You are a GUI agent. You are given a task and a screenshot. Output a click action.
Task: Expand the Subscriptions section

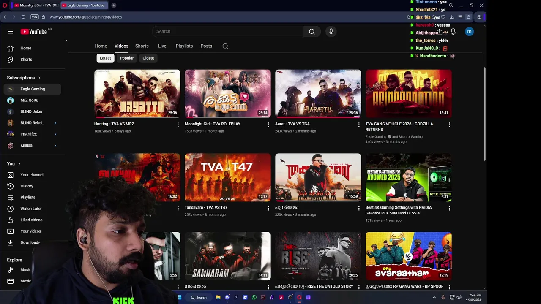coord(24,78)
